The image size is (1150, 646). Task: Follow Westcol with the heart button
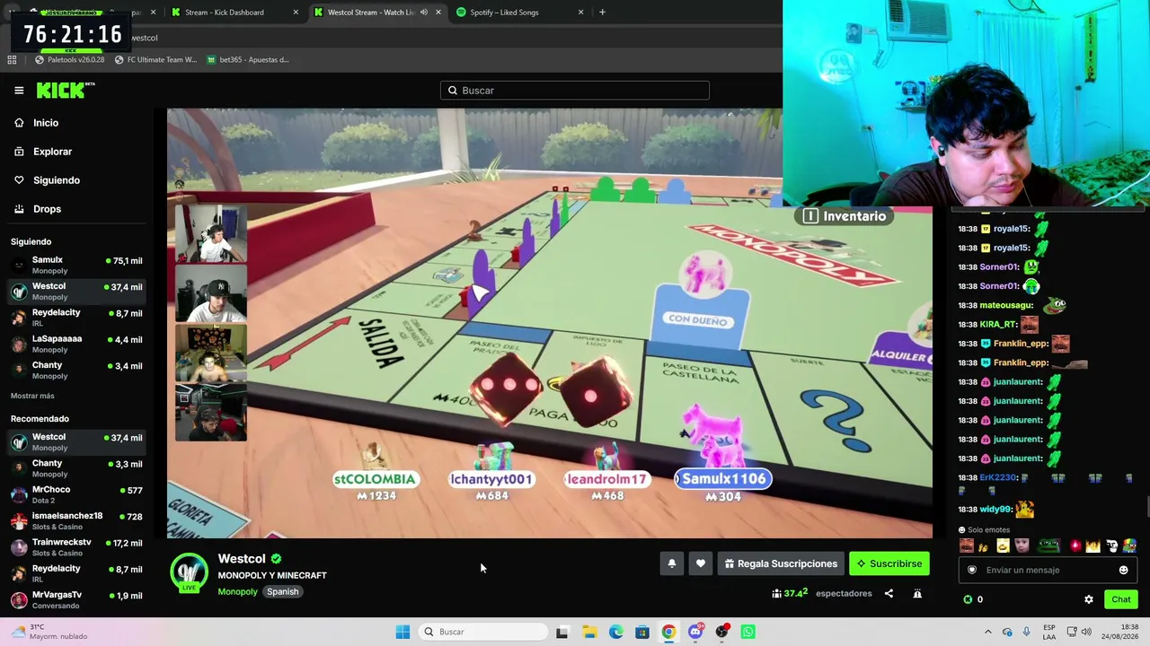tap(701, 563)
